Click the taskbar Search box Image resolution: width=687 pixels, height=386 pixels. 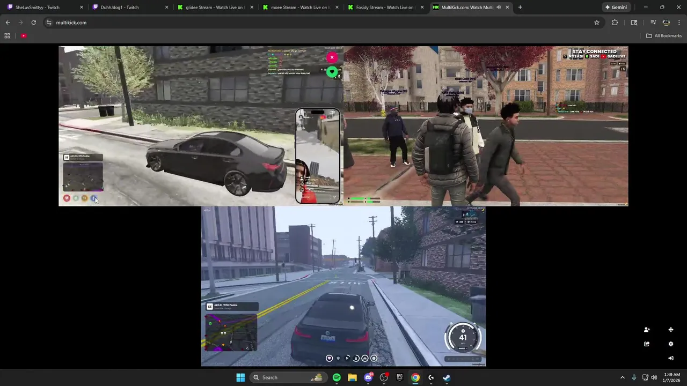tap(288, 377)
